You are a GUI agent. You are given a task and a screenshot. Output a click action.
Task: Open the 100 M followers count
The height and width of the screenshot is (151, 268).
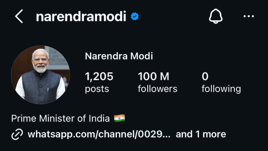[154, 76]
